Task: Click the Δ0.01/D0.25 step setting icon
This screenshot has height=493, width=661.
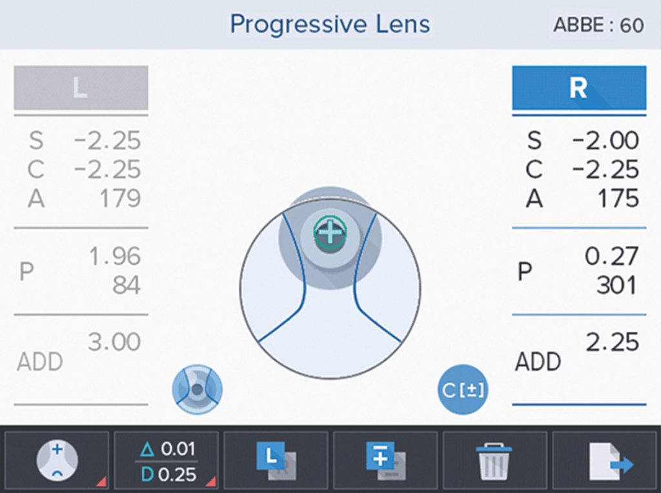Action: point(166,460)
